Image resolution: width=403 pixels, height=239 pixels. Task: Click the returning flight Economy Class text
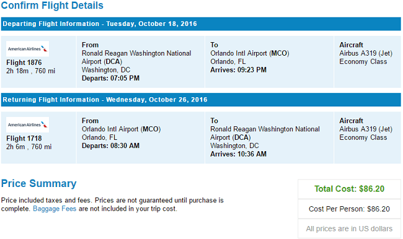(363, 137)
